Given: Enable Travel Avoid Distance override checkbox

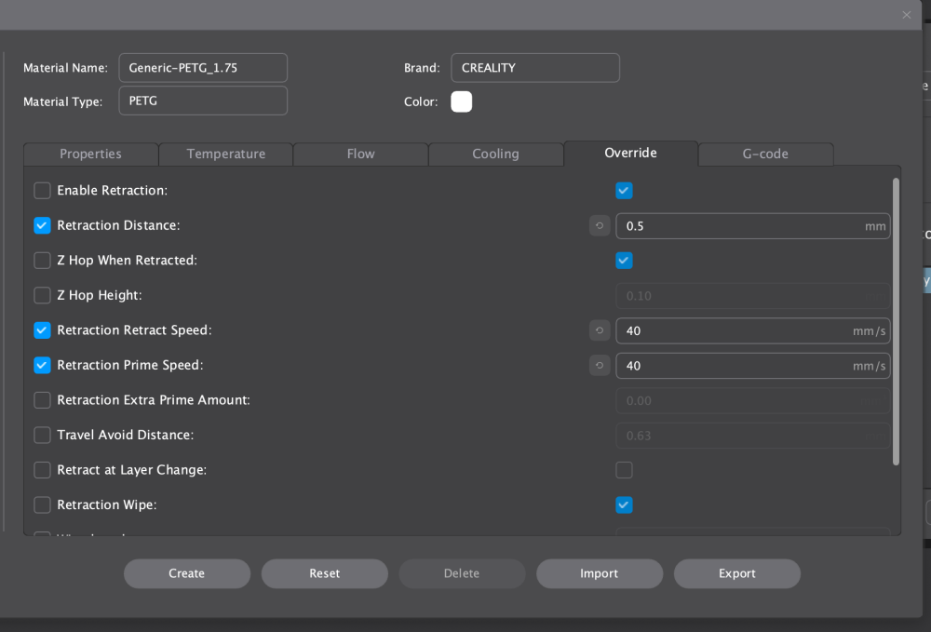Looking at the screenshot, I should (x=43, y=436).
